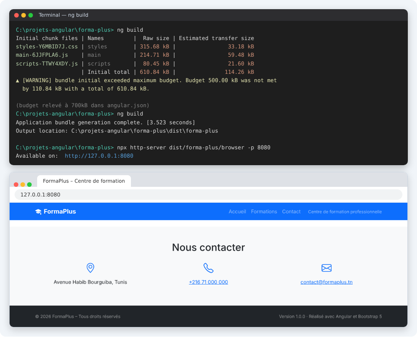Click the phone handset icon
The height and width of the screenshot is (337, 417).
(208, 268)
